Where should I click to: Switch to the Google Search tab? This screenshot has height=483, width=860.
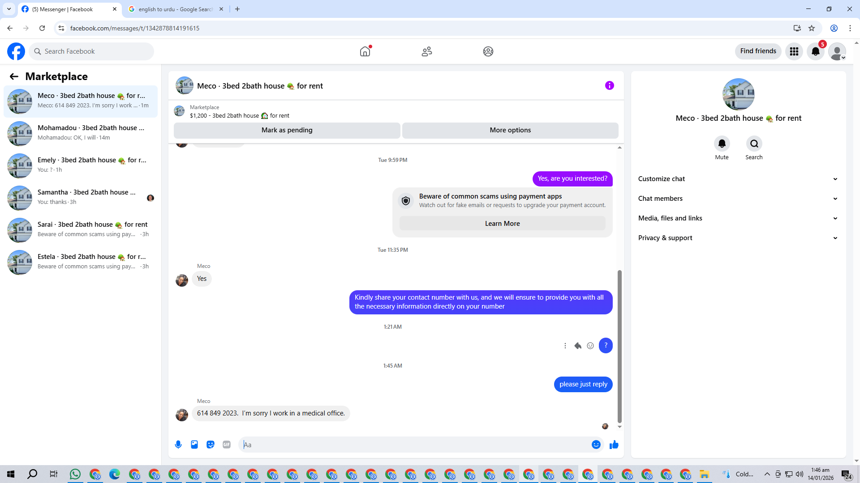coord(176,9)
